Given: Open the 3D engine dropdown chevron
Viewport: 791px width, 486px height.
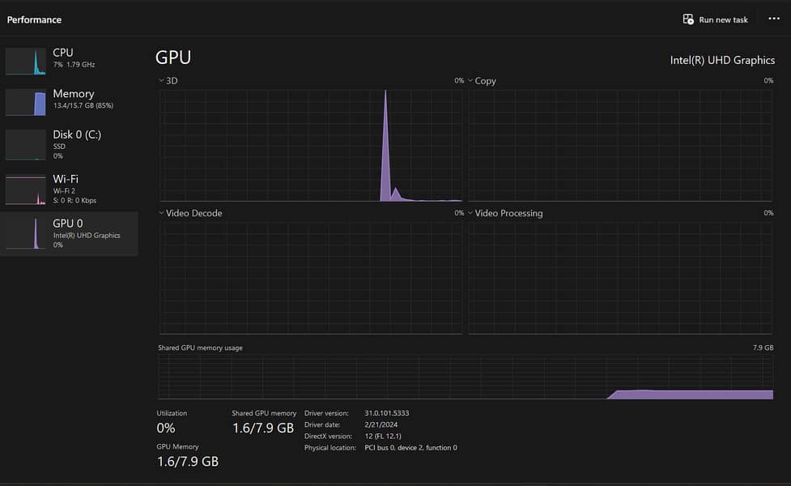Looking at the screenshot, I should [161, 81].
